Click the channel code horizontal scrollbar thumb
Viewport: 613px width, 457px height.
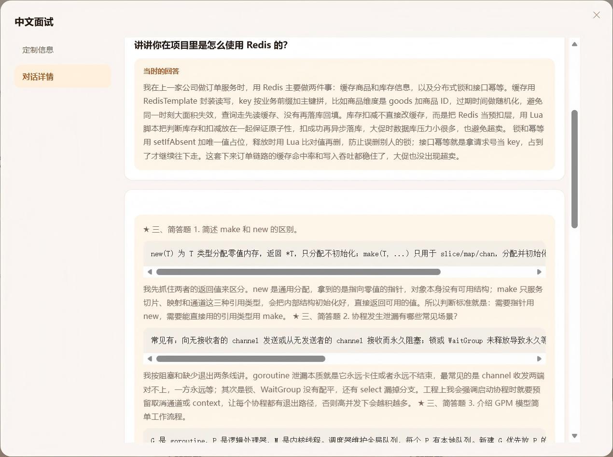click(x=241, y=359)
